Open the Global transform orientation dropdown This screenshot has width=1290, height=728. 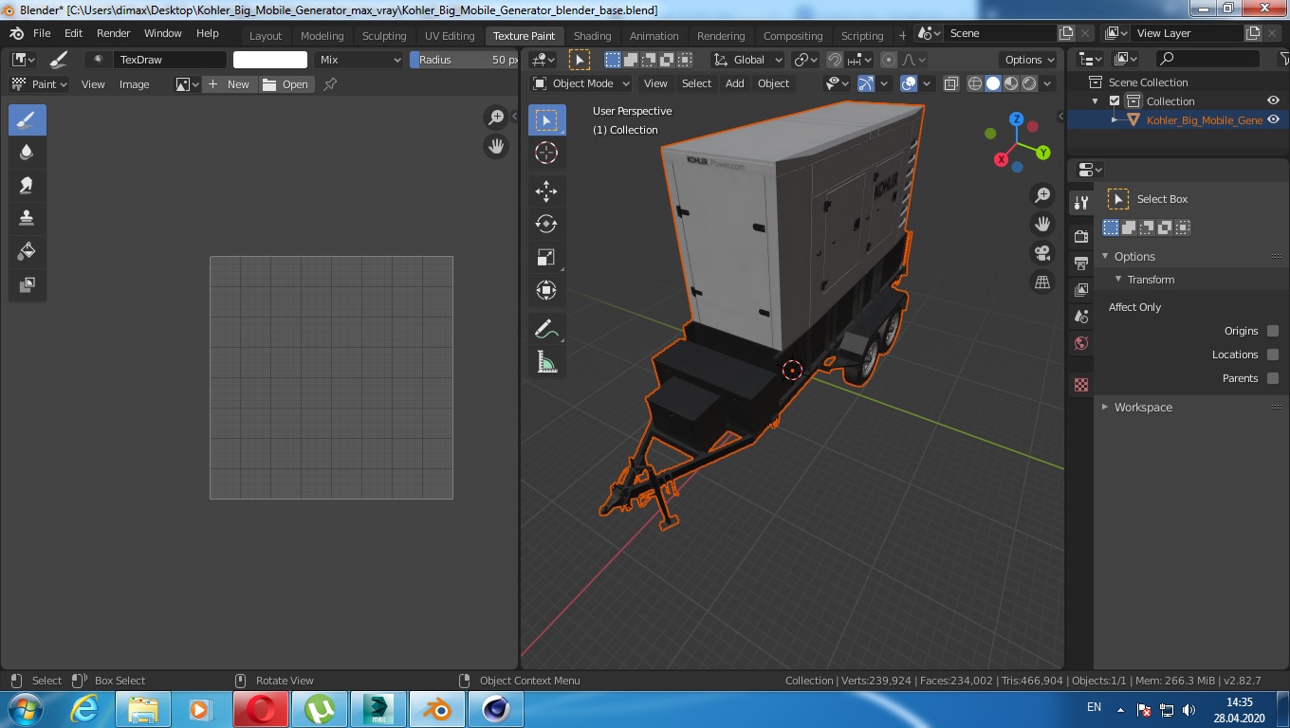pyautogui.click(x=747, y=60)
